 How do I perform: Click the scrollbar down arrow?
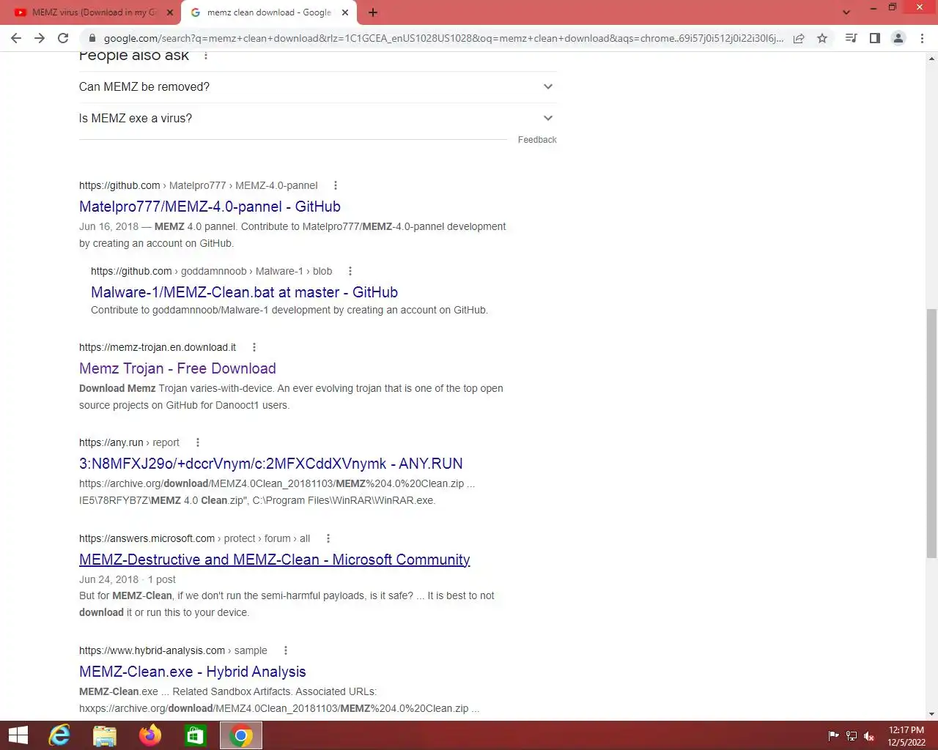point(931,714)
